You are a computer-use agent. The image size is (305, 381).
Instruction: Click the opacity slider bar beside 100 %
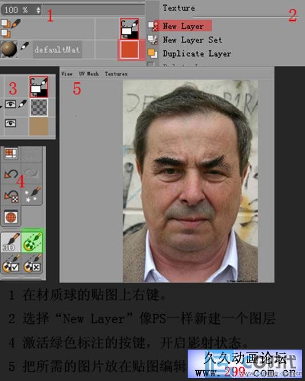click(93, 10)
